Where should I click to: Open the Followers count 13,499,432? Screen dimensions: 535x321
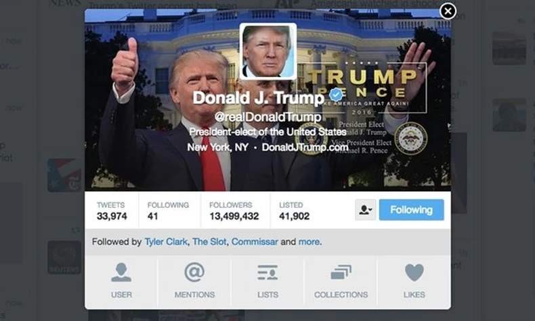pyautogui.click(x=234, y=211)
